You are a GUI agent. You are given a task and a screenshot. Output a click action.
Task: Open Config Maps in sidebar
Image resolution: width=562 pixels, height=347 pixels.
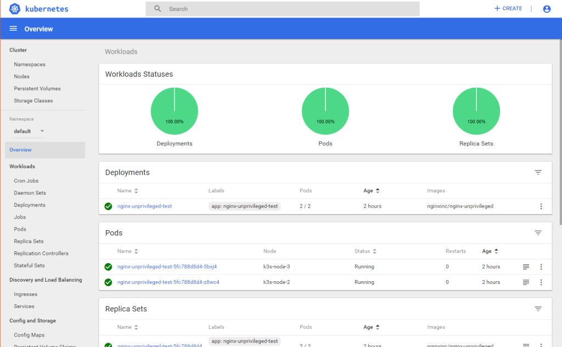tap(30, 335)
